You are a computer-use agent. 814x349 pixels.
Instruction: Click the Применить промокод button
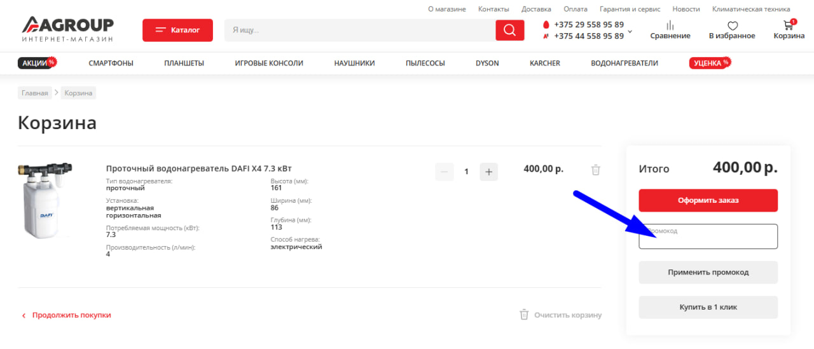click(x=708, y=272)
